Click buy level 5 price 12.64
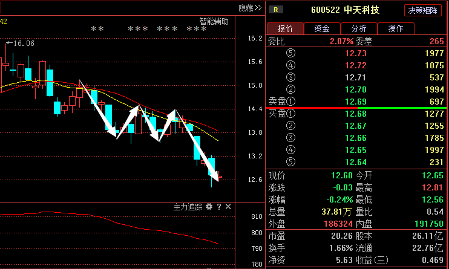This screenshot has width=449, height=269. coord(356,162)
